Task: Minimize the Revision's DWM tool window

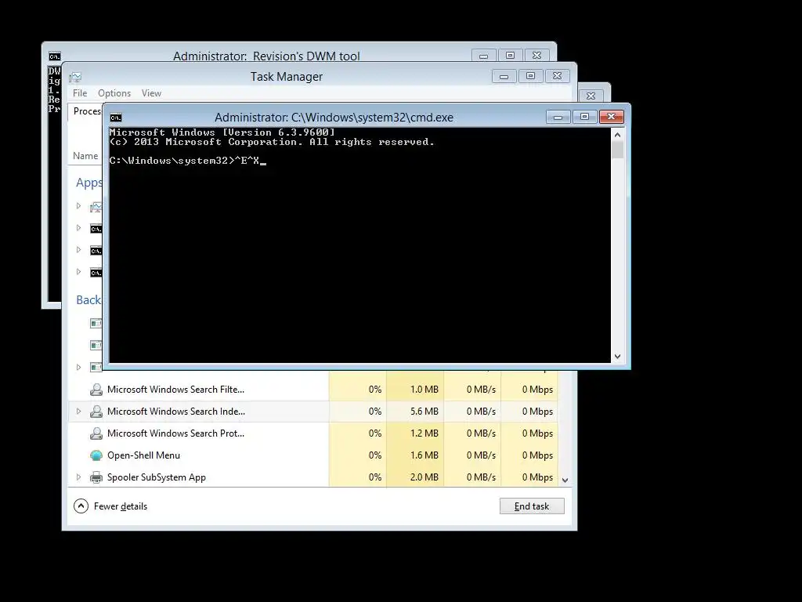Action: coord(483,56)
